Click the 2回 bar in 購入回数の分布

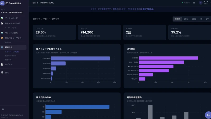[54, 112]
